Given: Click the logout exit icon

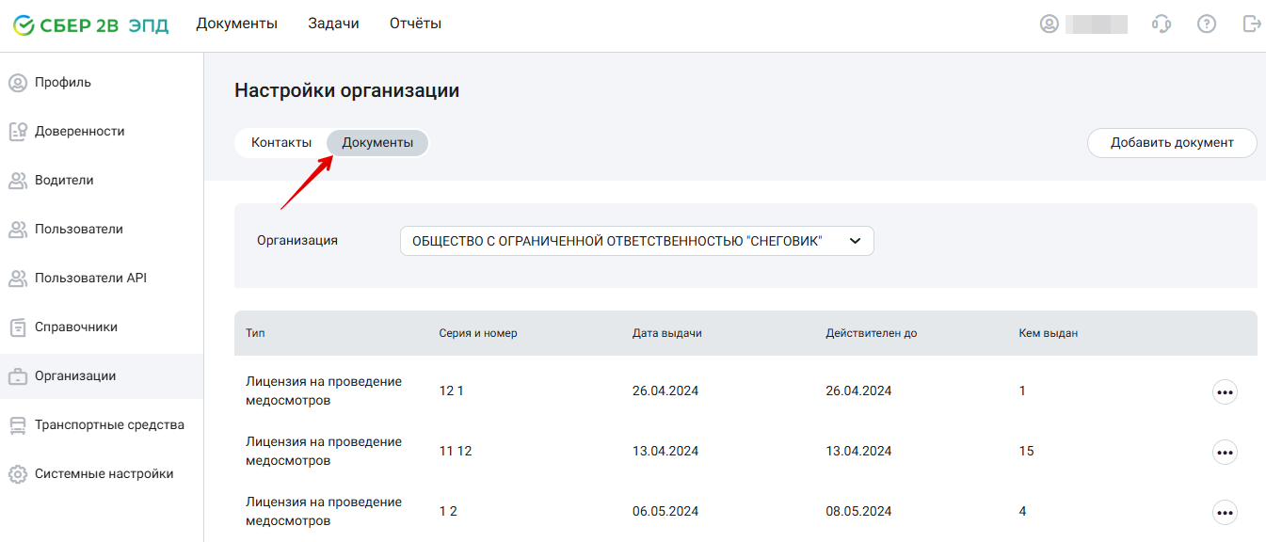Looking at the screenshot, I should pyautogui.click(x=1251, y=24).
